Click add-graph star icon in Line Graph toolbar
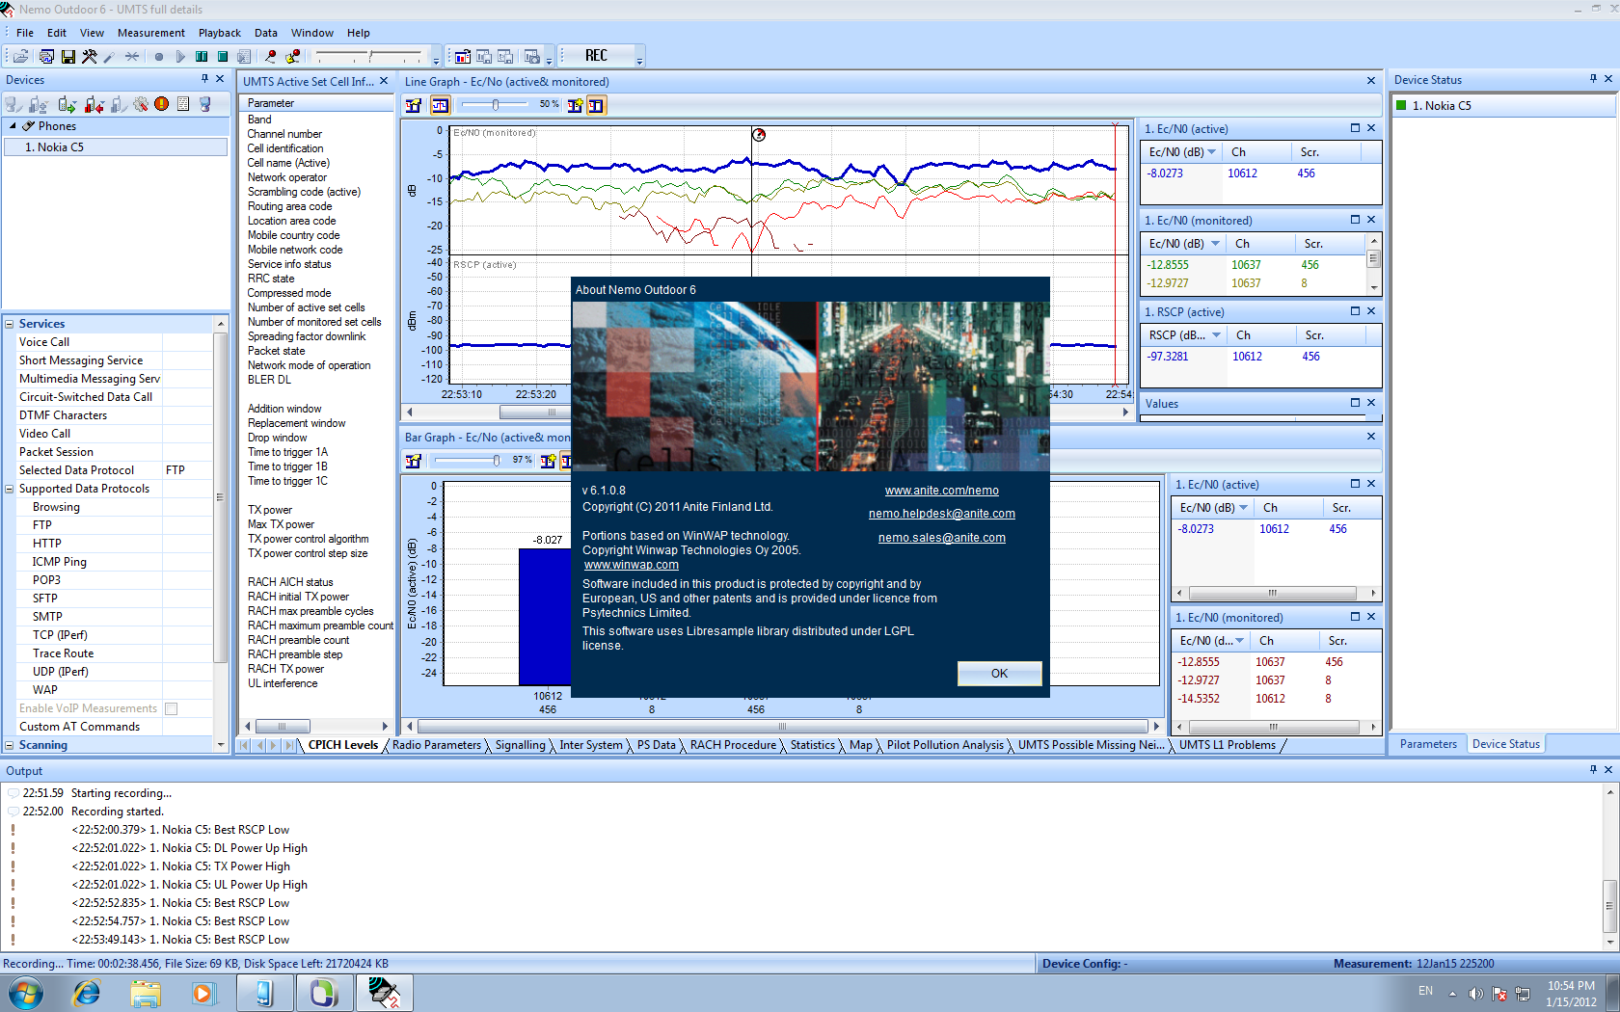The width and height of the screenshot is (1620, 1012). pos(576,105)
